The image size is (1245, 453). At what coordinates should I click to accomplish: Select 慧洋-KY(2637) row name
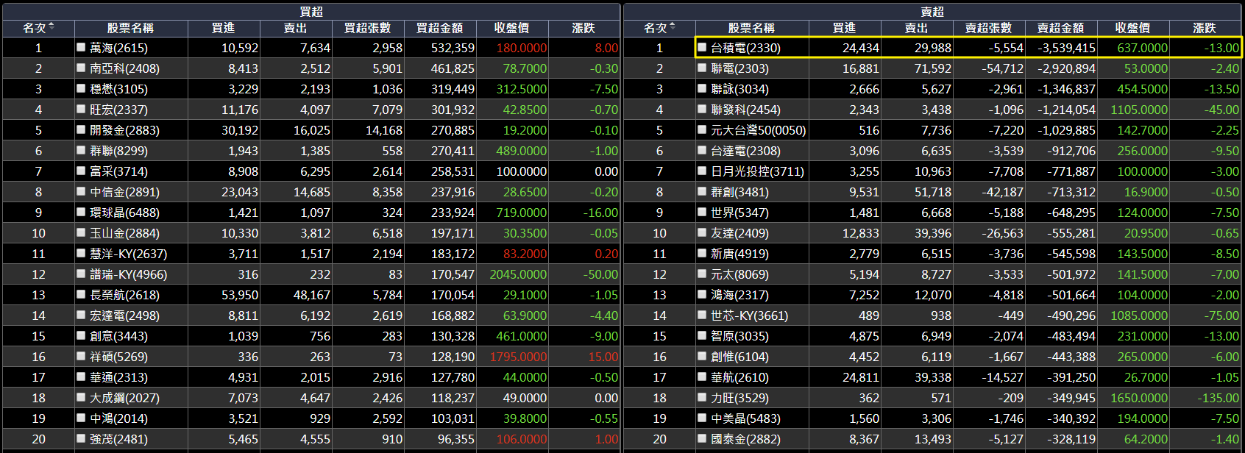point(129,254)
